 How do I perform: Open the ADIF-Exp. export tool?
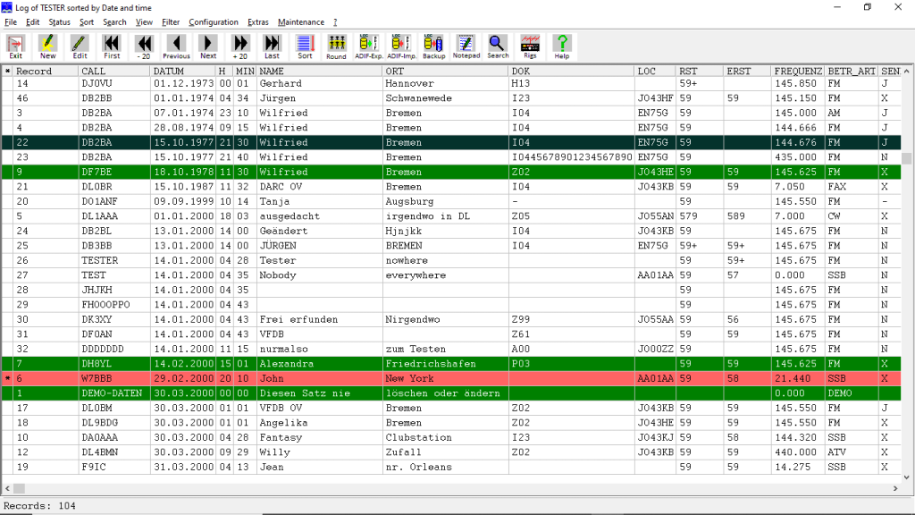[x=368, y=46]
